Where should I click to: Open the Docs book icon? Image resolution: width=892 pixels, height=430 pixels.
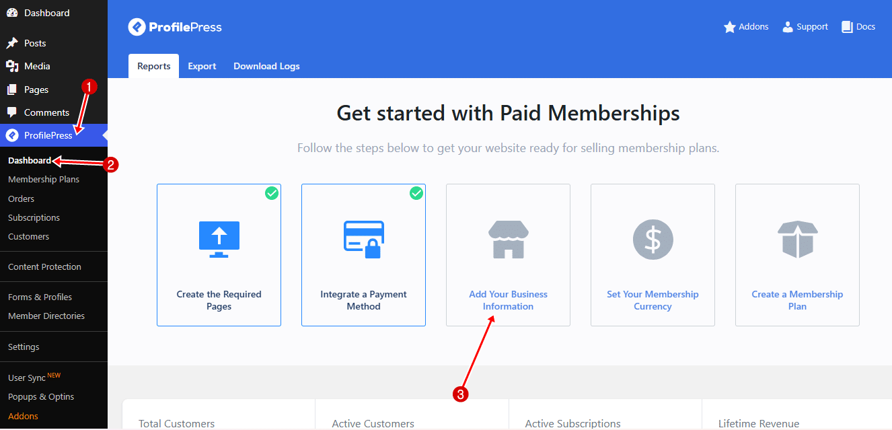point(848,27)
